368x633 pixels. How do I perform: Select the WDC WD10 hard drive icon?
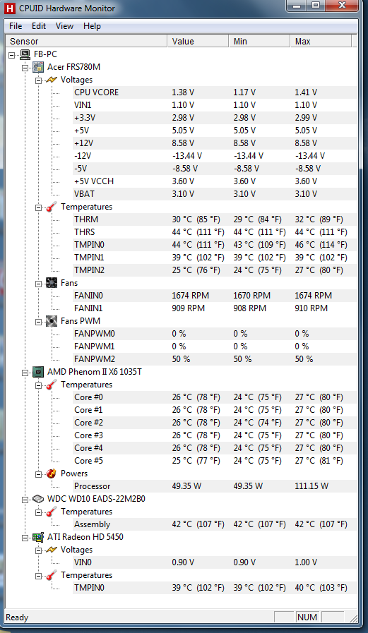point(38,499)
